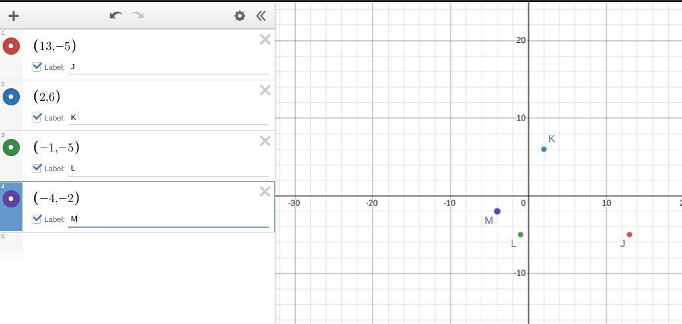This screenshot has width=682, height=324.
Task: Uncheck Label checkbox for point M
Action: click(x=37, y=219)
